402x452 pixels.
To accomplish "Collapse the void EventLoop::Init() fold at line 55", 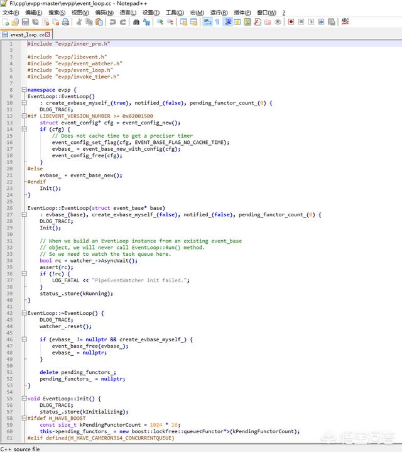I will pos(24,399).
